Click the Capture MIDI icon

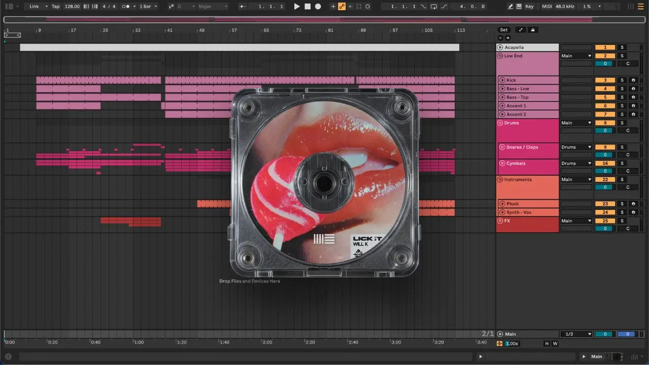click(359, 7)
